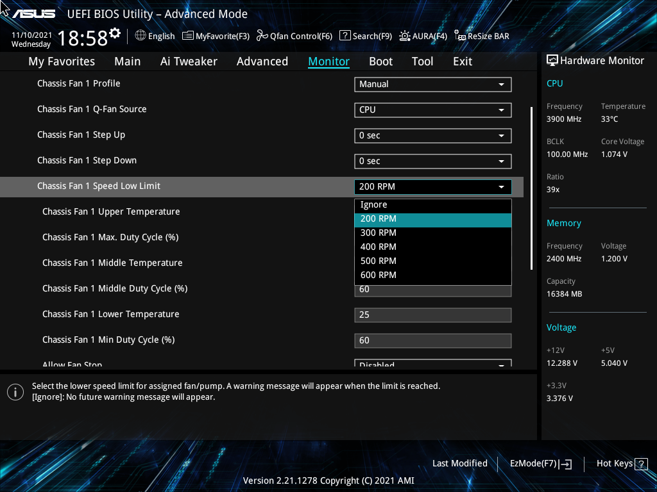Click Memory Frequency 2400 MHz value

(x=564, y=259)
